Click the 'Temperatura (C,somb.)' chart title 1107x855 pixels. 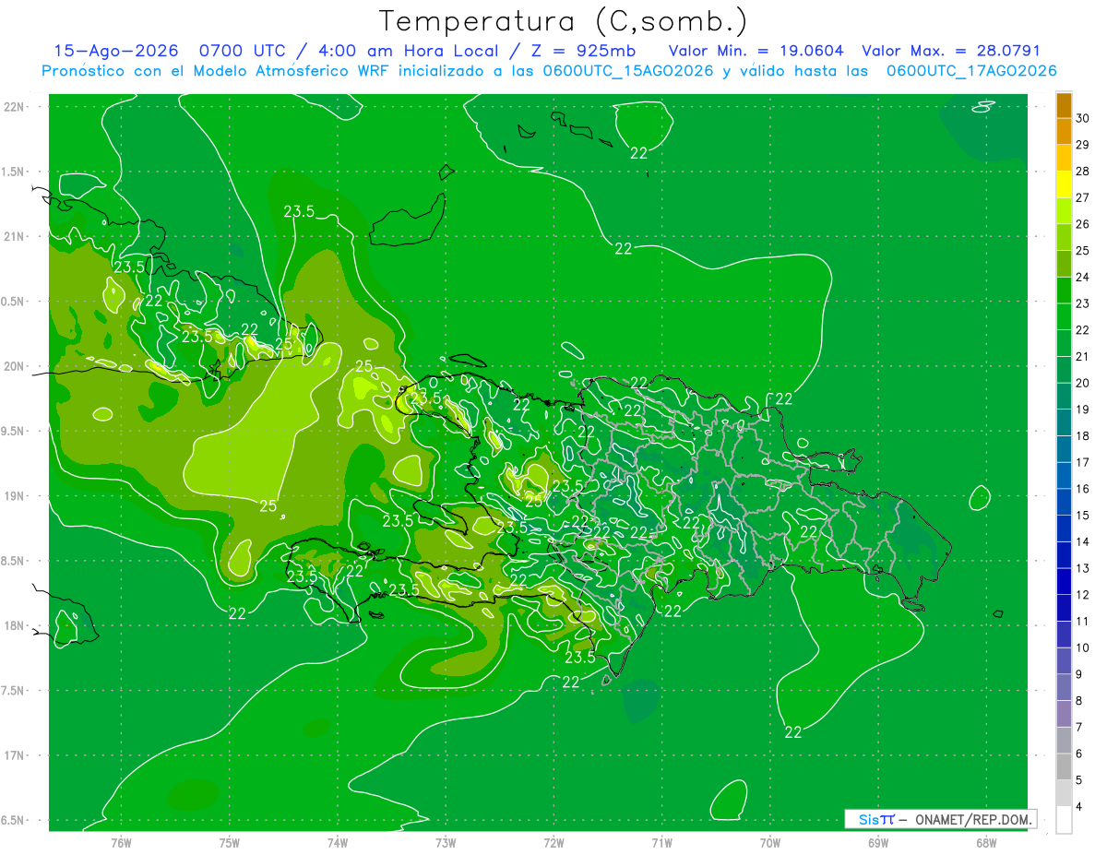[x=564, y=20]
